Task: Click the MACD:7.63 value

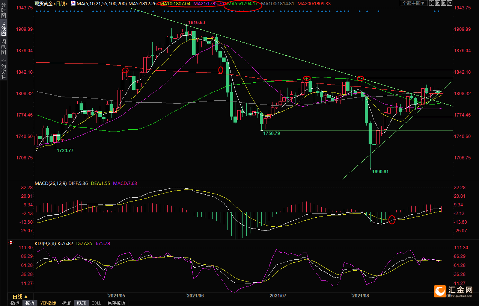Action: tap(124, 183)
